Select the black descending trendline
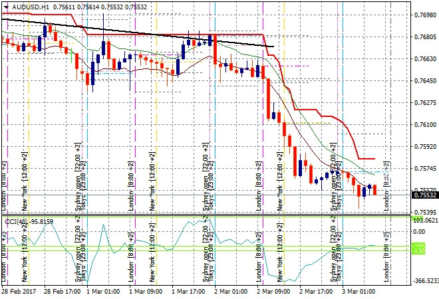The height and width of the screenshot is (299, 439). click(x=133, y=31)
